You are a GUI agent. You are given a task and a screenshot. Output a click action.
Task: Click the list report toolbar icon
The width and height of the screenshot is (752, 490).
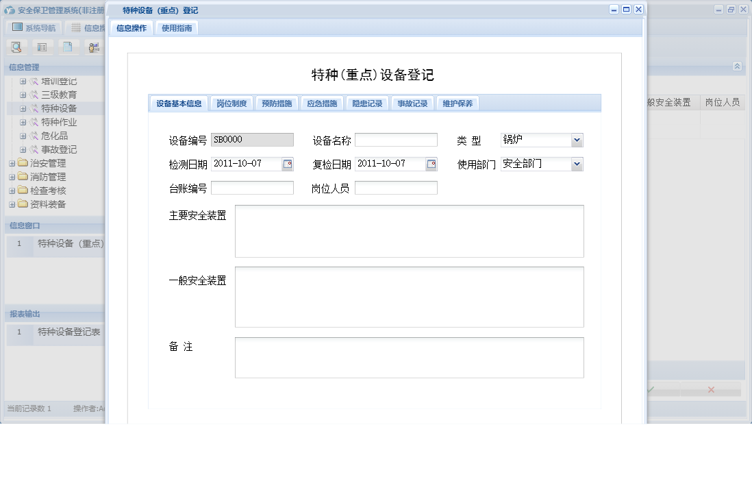pyautogui.click(x=41, y=47)
